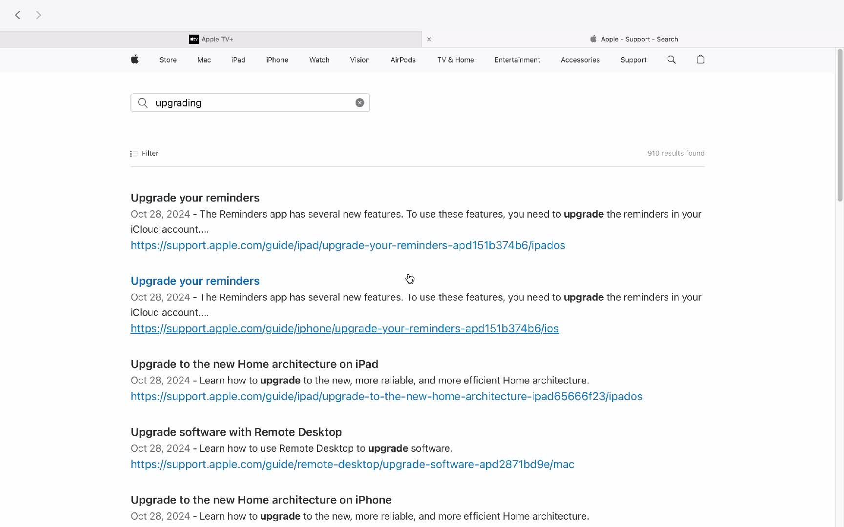Viewport: 844px width, 527px height.
Task: Go forward with the browser forward arrow
Action: (39, 15)
